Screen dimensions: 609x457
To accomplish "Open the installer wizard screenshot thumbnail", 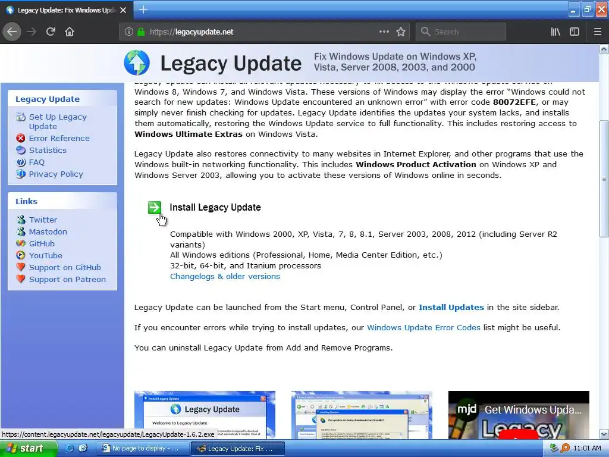I will [x=205, y=415].
